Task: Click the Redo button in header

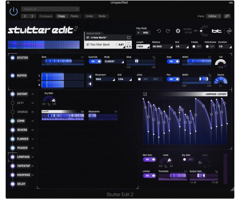Action: click(102, 16)
